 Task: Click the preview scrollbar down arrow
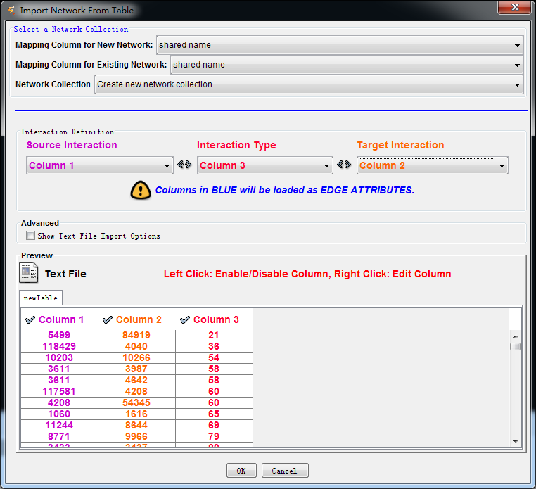click(516, 441)
